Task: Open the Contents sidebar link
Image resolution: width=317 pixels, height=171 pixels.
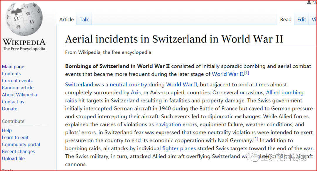Action: pos(11,73)
